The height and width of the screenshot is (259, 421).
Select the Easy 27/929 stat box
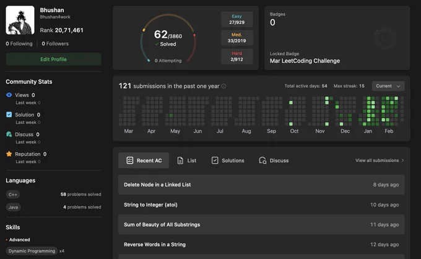point(237,19)
